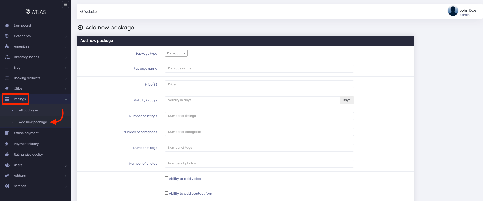
Task: Click the Directory listings sitemap icon
Action: pos(7,57)
